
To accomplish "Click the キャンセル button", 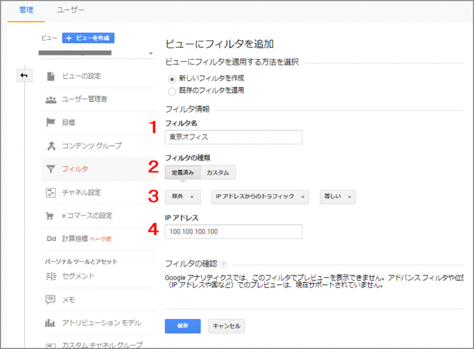I will click(x=226, y=326).
